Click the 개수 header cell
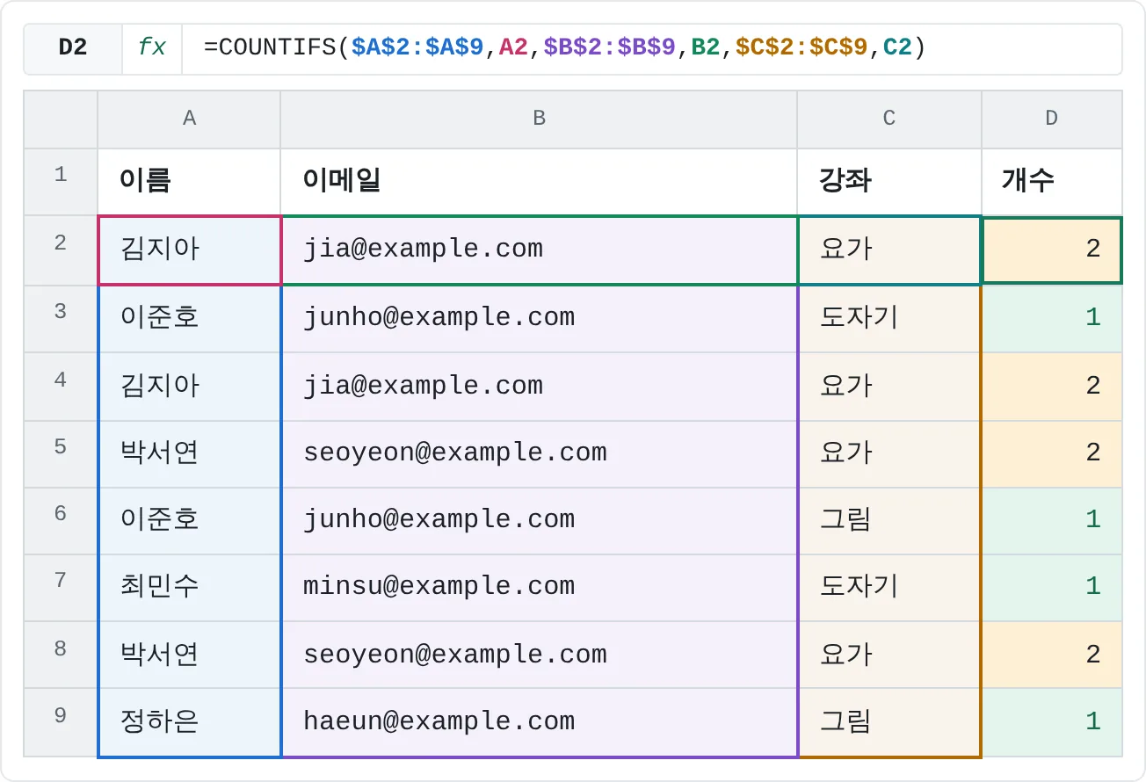The width and height of the screenshot is (1146, 782). coord(1052,182)
